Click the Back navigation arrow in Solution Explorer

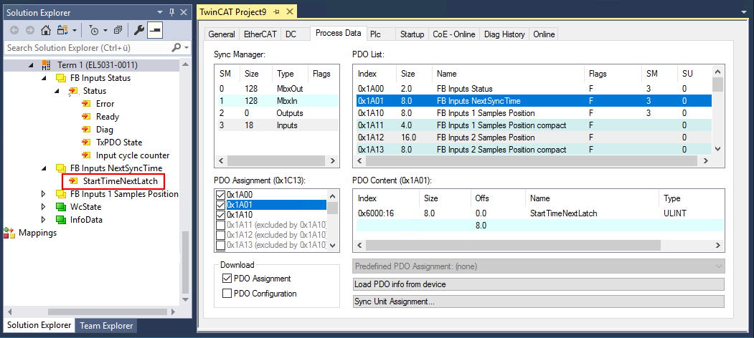14,30
